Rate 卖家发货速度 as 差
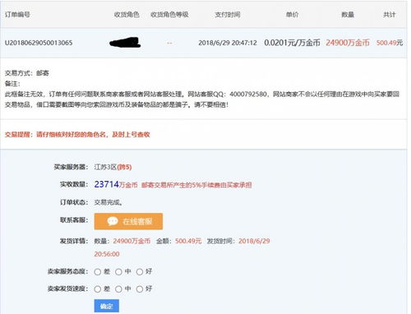The image size is (411, 314). tap(98, 289)
